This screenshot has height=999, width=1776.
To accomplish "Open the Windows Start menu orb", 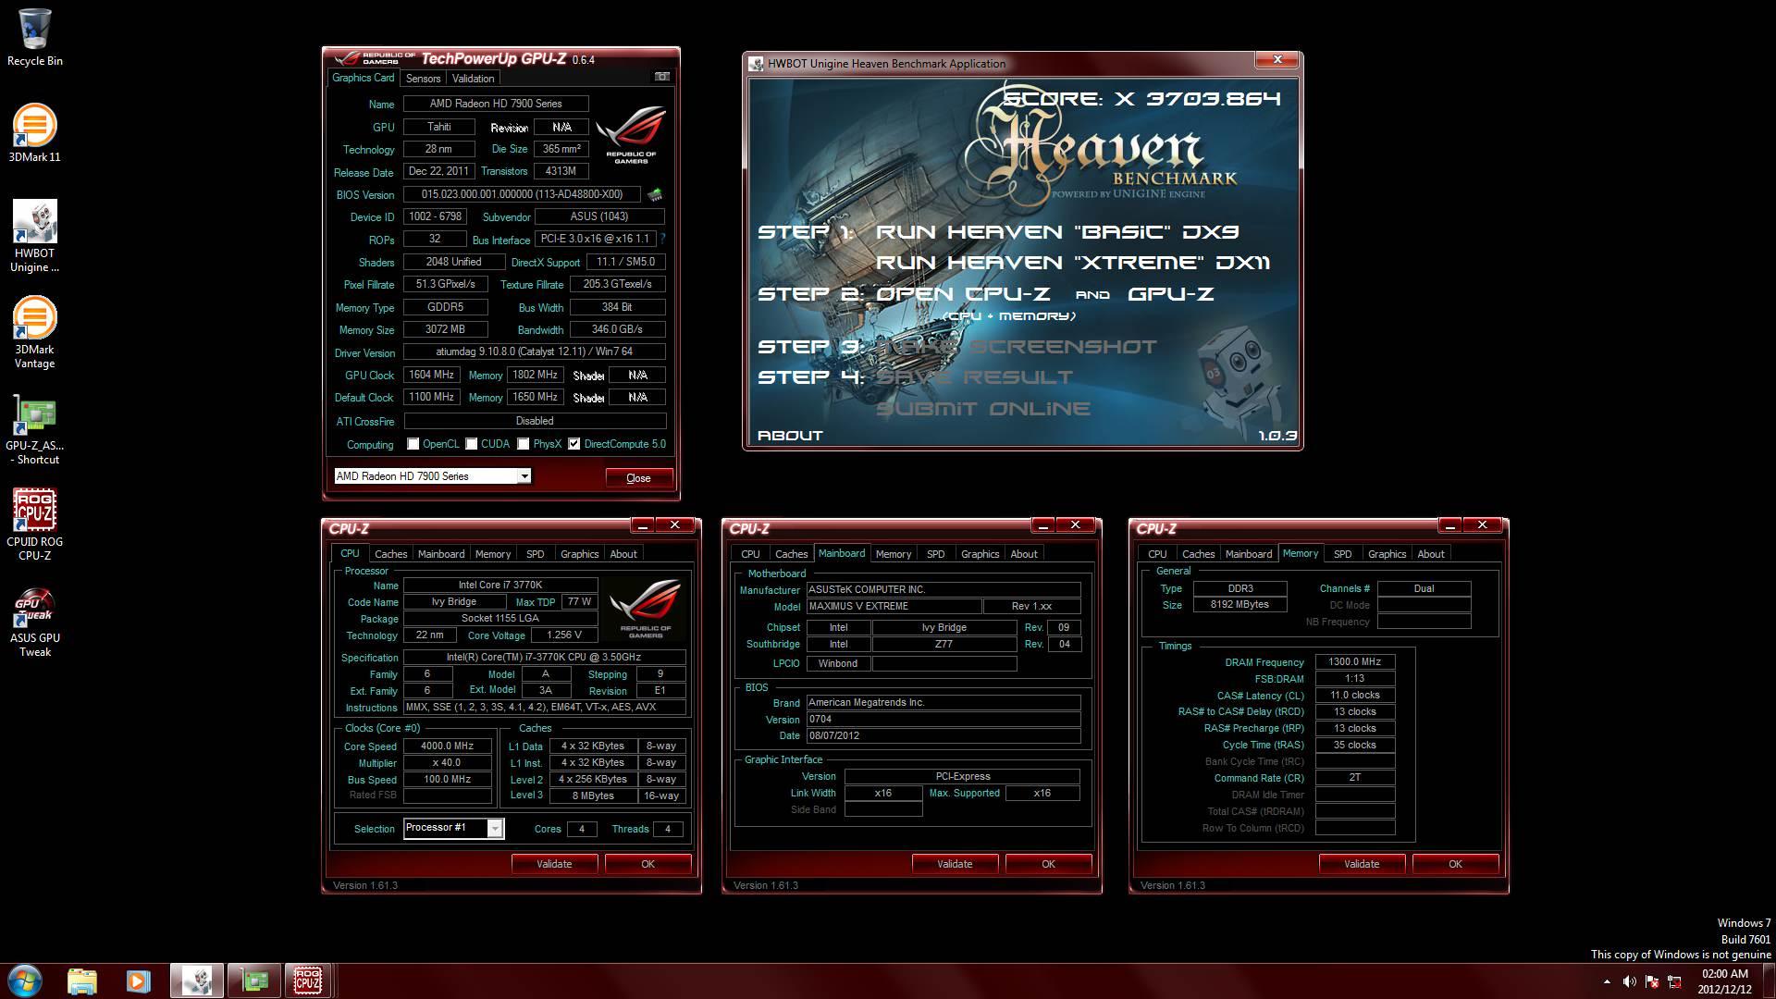I will 24,980.
